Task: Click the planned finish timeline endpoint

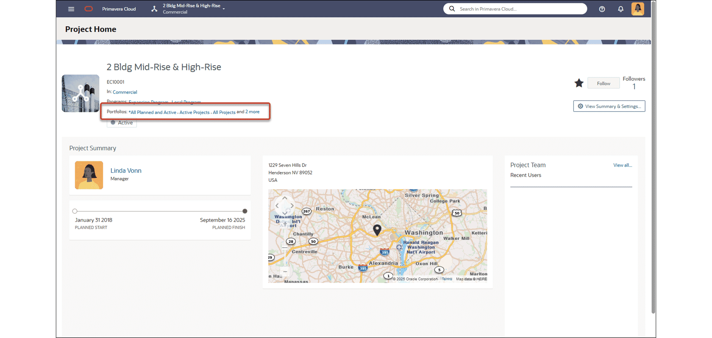Action: coord(245,211)
